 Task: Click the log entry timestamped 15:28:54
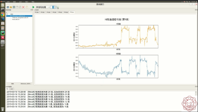38,99
